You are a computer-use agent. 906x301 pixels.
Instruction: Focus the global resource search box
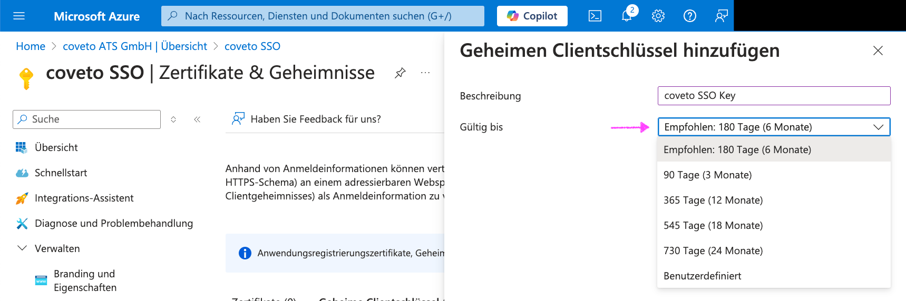323,16
